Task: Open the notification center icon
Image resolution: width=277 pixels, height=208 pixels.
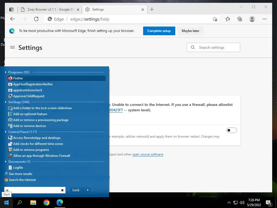Action: (268, 203)
